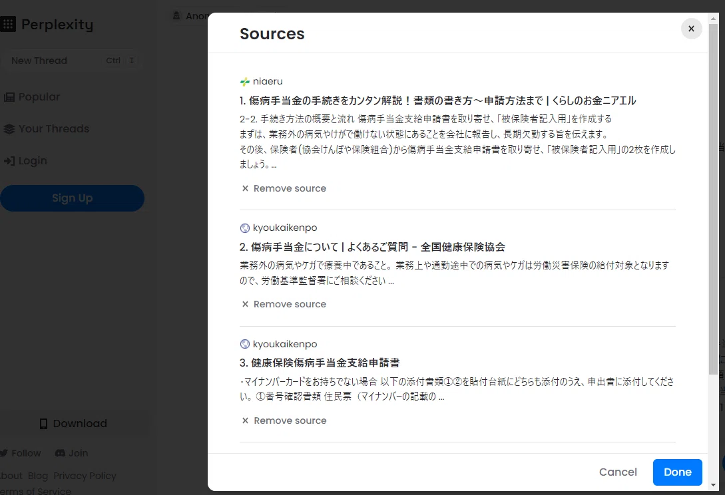Click the Sources dialog heading
The image size is (725, 495).
coord(272,34)
